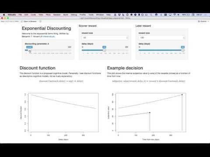Click the Discount function heading

(38, 68)
